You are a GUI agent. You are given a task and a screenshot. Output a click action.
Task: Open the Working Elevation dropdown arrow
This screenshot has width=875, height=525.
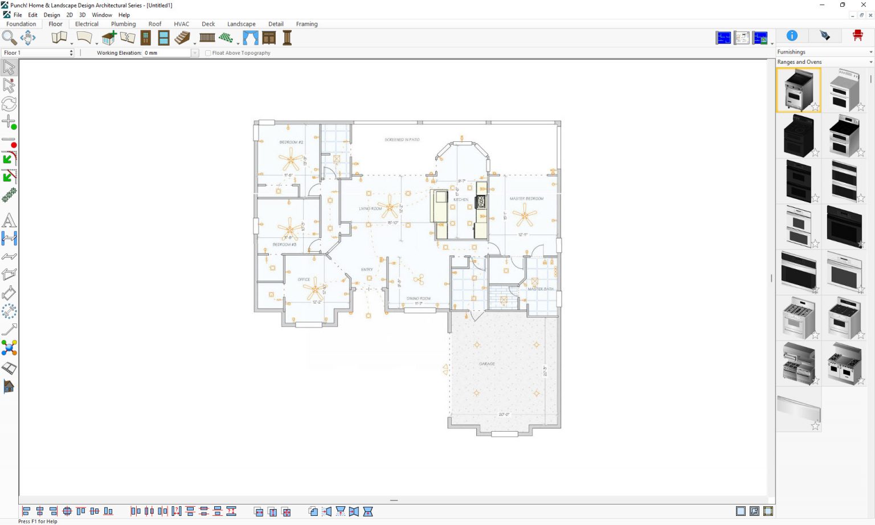click(194, 53)
